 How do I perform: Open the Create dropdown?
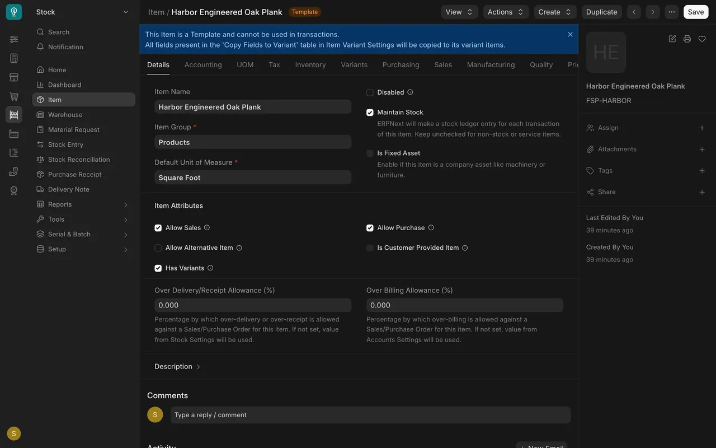point(555,12)
